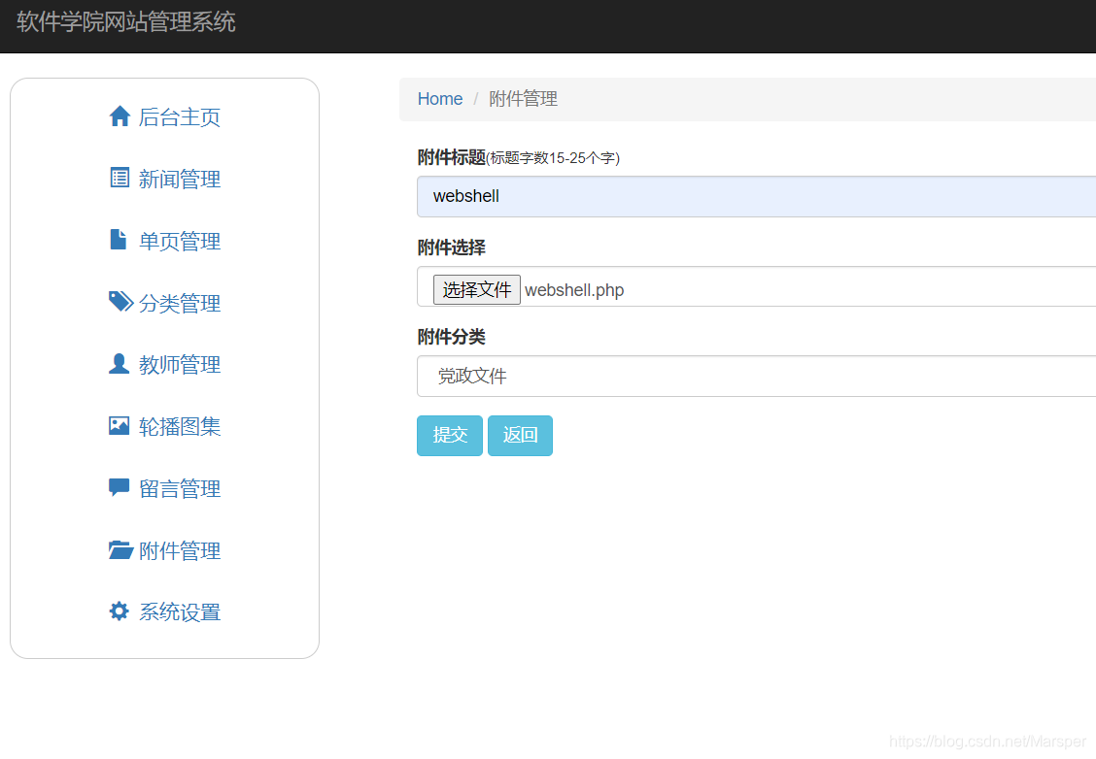Click the list icon beside 新闻管理
Viewport: 1096px width, 759px height.
click(120, 178)
